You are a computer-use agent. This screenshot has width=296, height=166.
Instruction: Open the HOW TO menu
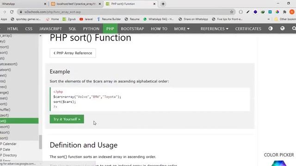click(x=159, y=29)
